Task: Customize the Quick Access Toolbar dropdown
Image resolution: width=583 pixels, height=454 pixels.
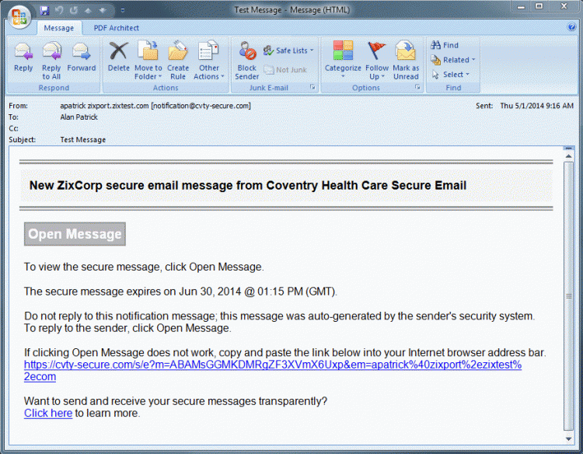Action: 122,10
